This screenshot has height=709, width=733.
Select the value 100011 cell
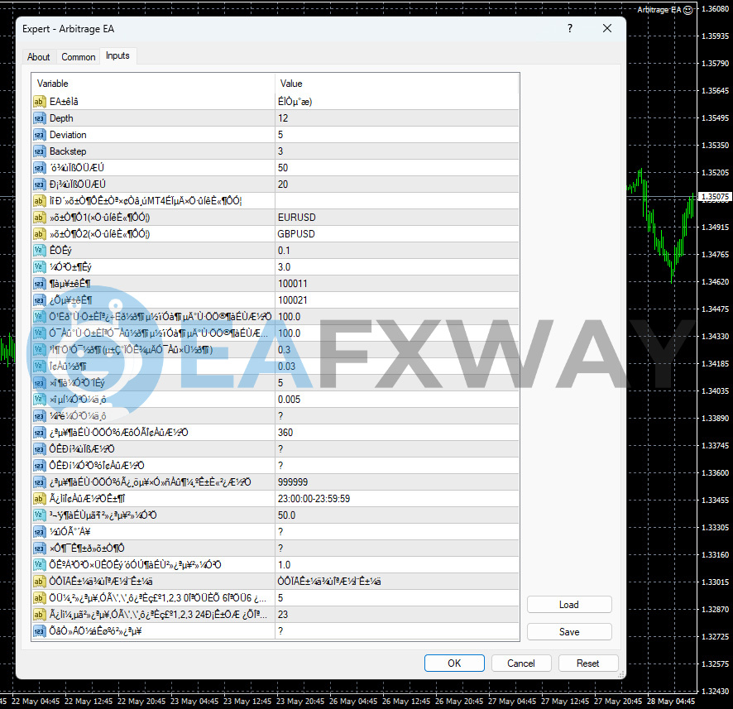[397, 284]
